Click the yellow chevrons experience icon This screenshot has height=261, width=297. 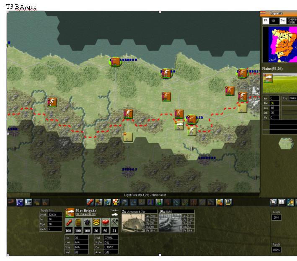[x=96, y=222]
